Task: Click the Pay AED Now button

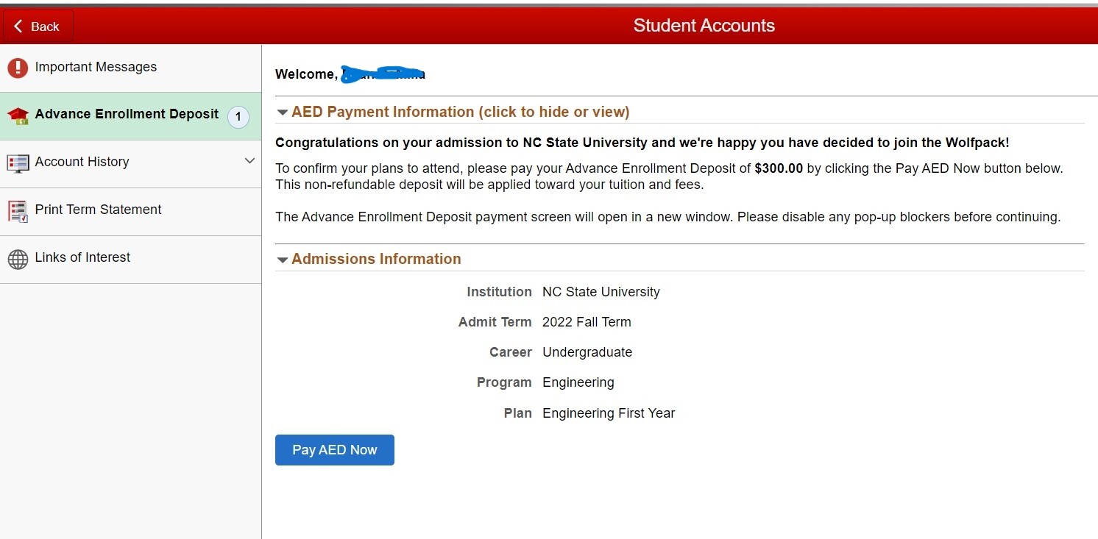Action: pyautogui.click(x=335, y=450)
